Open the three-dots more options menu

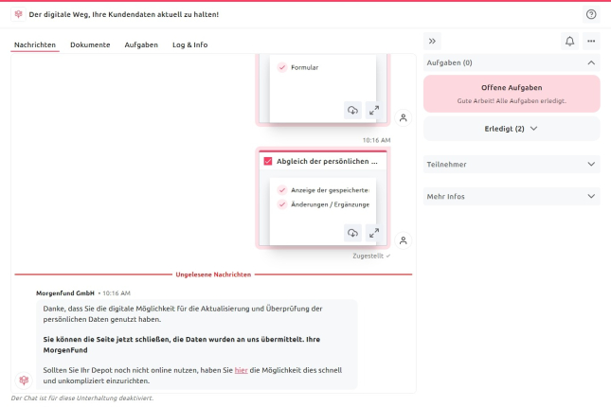[x=591, y=42]
